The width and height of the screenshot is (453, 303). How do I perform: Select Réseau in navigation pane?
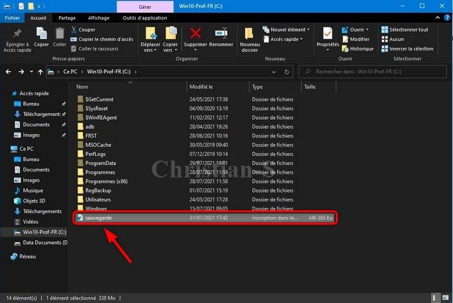point(27,256)
